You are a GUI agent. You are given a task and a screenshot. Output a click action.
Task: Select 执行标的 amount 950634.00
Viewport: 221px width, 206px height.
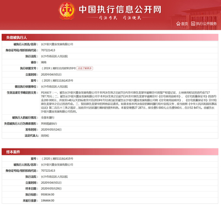pyautogui.click(x=48, y=194)
